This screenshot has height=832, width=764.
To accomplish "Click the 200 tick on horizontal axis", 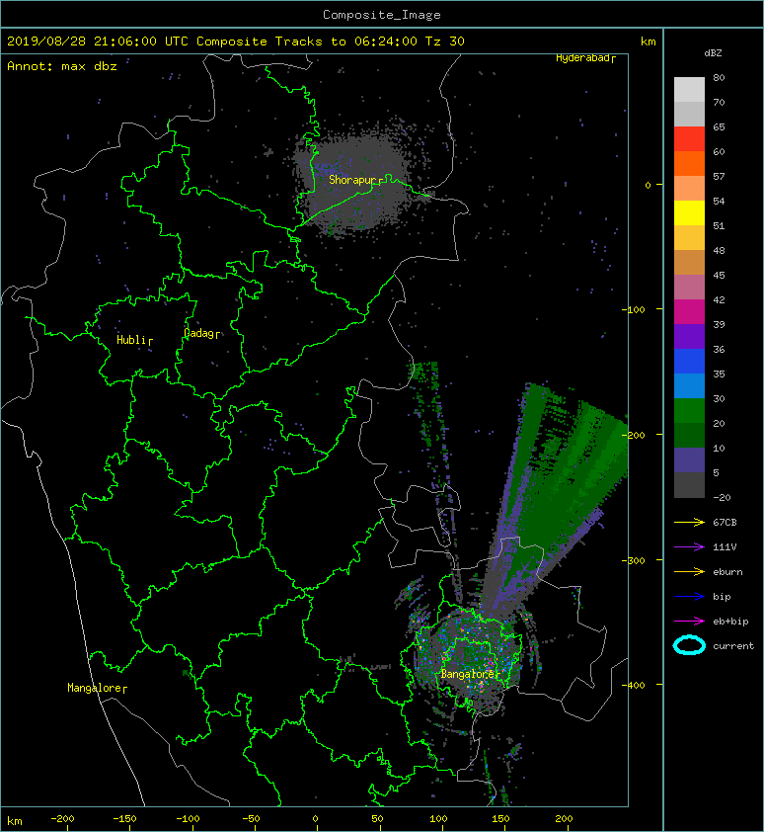I will click(x=564, y=819).
